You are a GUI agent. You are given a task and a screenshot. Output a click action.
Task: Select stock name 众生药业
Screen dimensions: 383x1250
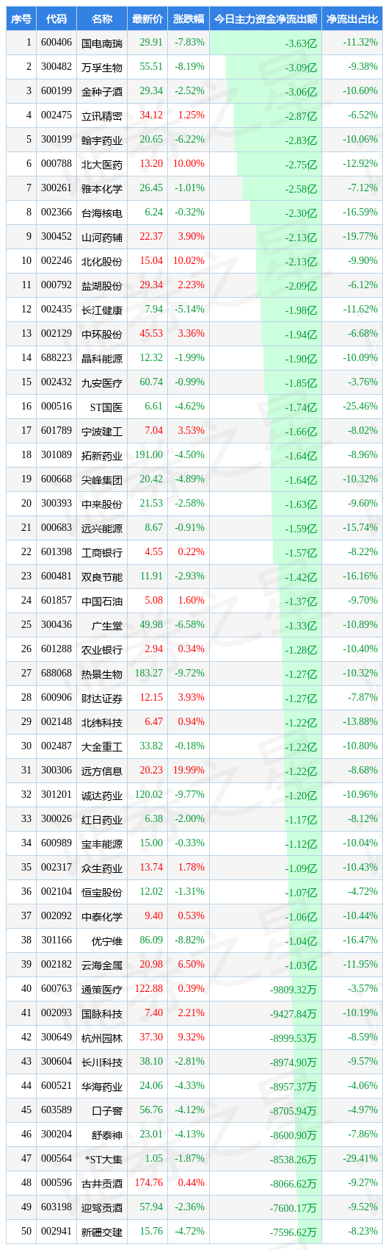click(102, 868)
